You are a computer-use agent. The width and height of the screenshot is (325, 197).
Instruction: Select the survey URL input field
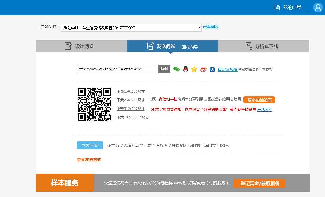pyautogui.click(x=116, y=69)
